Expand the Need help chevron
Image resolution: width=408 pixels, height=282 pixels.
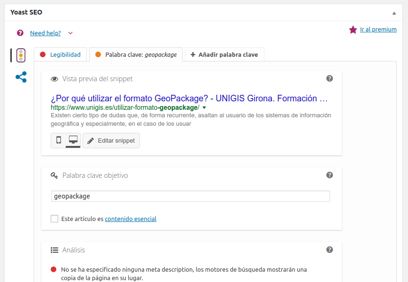coord(70,33)
